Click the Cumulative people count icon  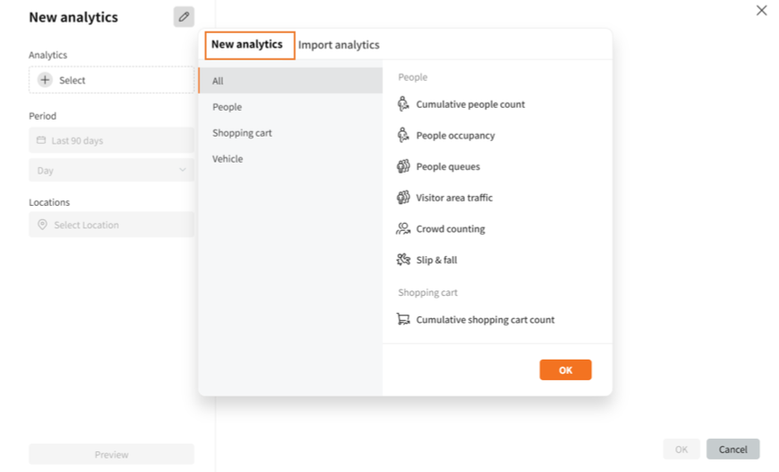pyautogui.click(x=403, y=104)
